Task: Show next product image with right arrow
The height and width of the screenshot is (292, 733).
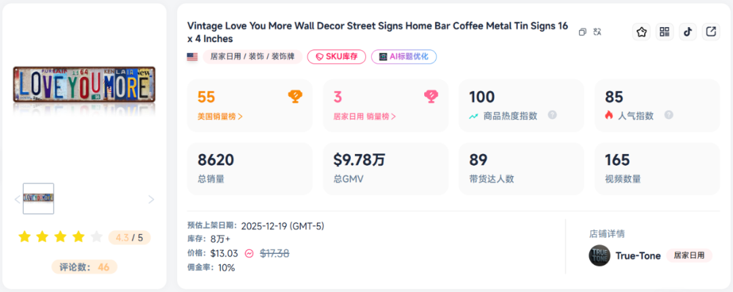Action: tap(151, 200)
